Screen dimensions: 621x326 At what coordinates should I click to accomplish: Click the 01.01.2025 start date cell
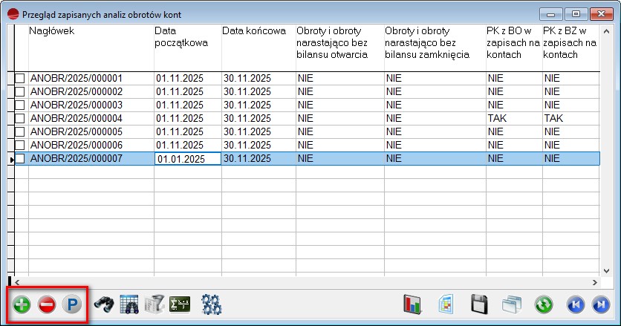pyautogui.click(x=187, y=158)
